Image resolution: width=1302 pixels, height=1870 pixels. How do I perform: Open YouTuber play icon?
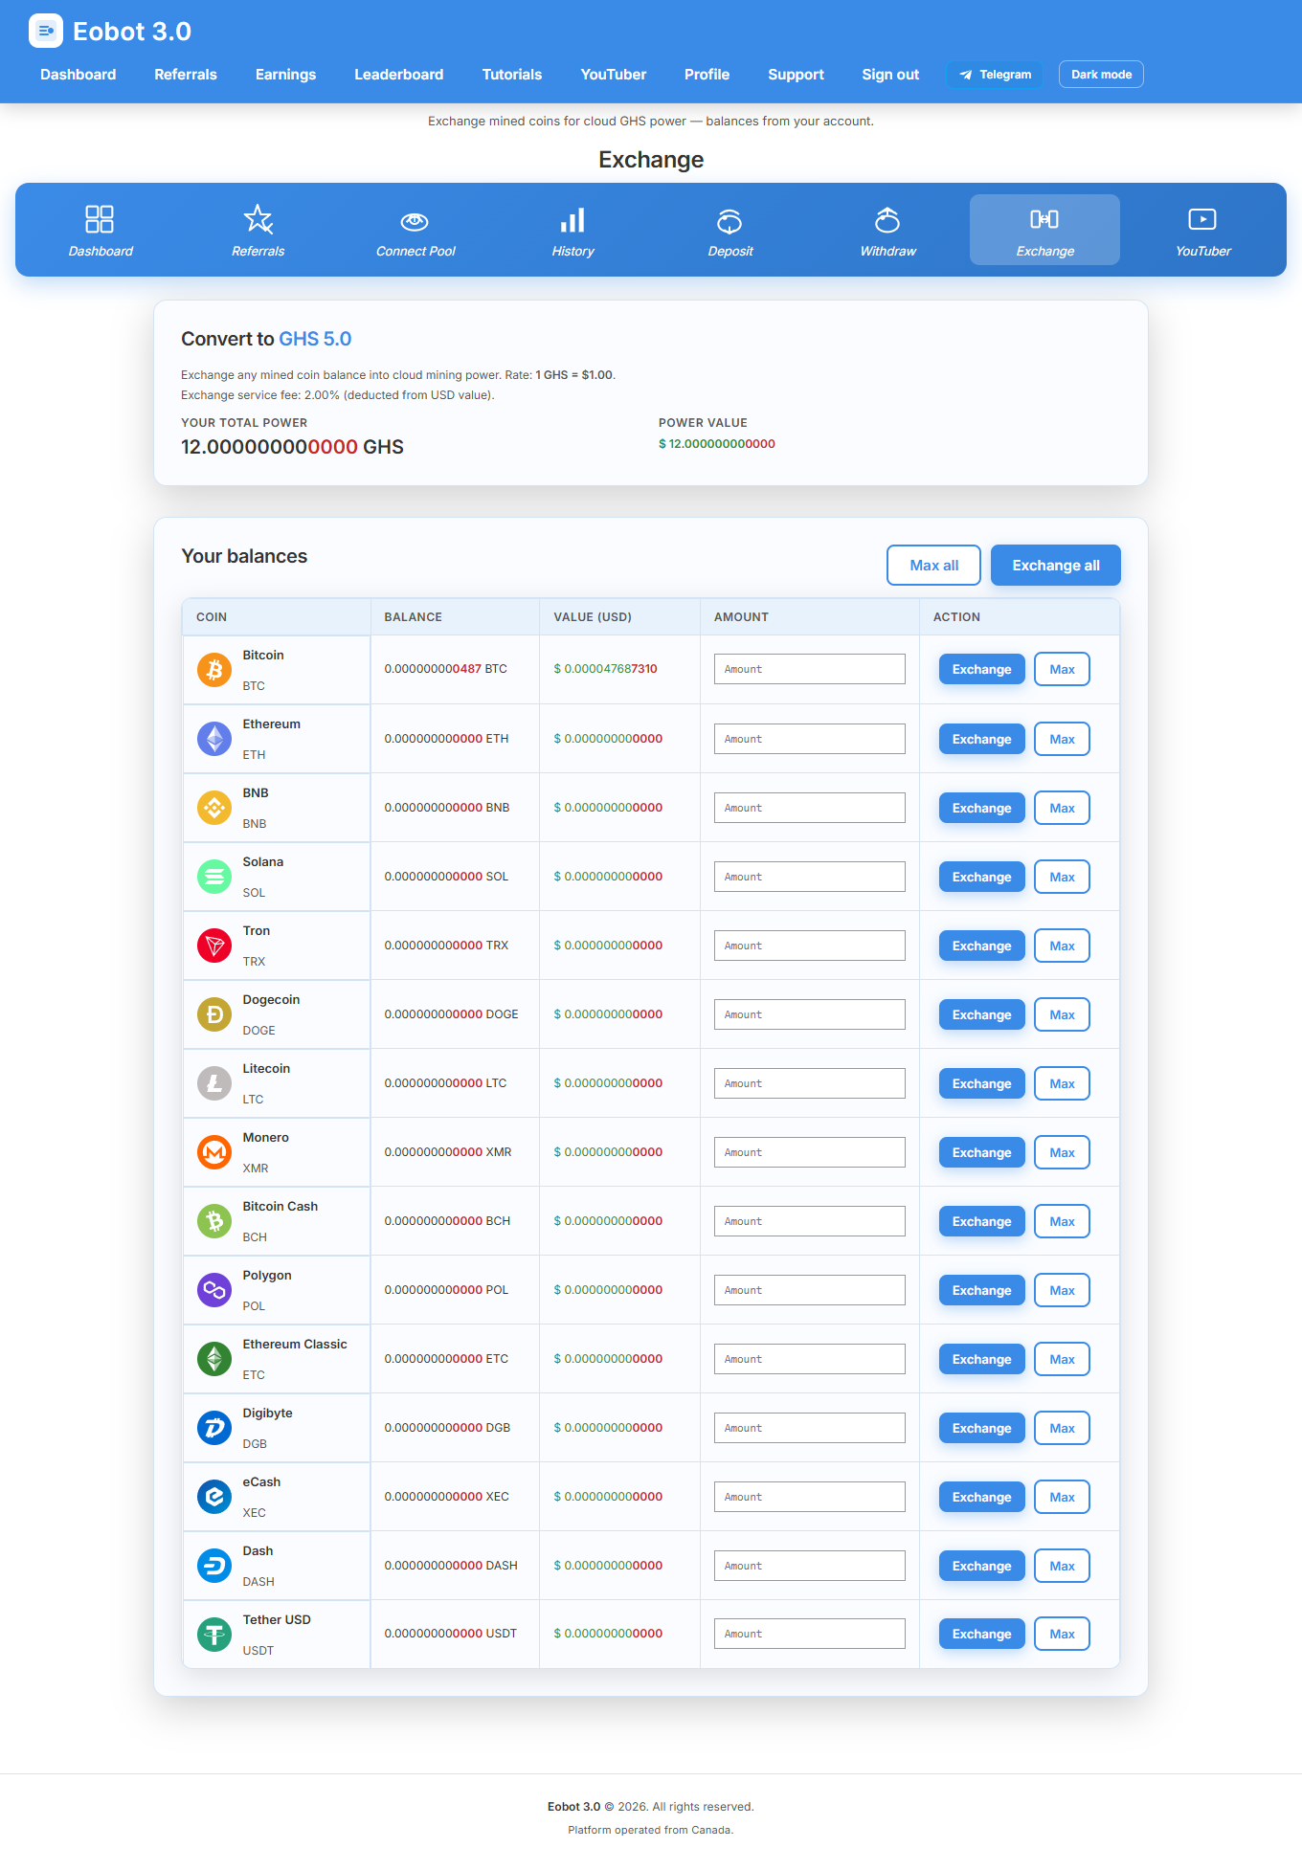[x=1202, y=219]
